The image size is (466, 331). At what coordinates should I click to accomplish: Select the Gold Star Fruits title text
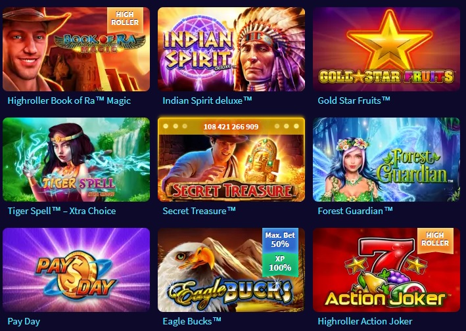354,100
